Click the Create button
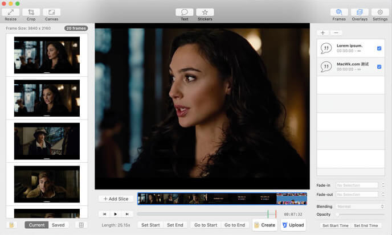The image size is (392, 235). [x=265, y=225]
